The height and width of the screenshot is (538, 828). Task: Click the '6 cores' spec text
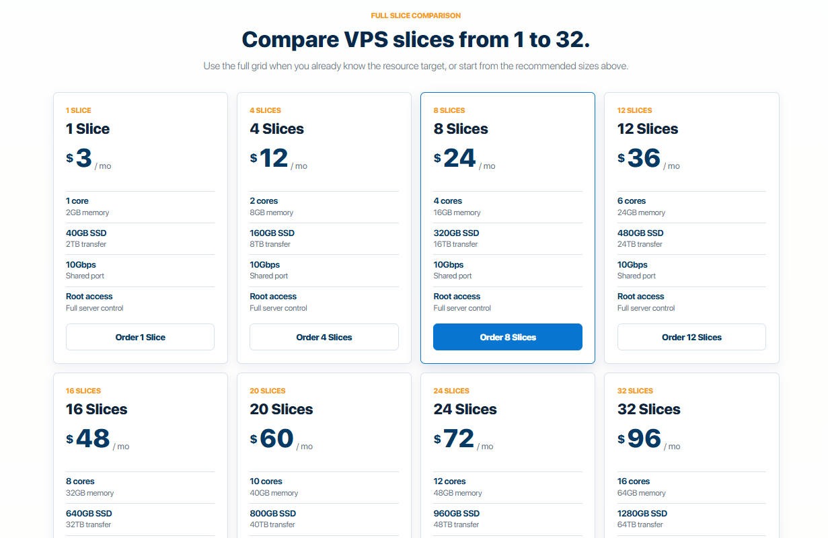(x=632, y=201)
